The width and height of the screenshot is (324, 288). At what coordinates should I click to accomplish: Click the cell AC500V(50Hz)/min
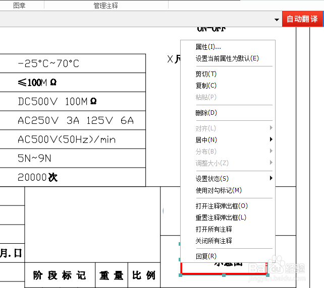[x=73, y=139]
